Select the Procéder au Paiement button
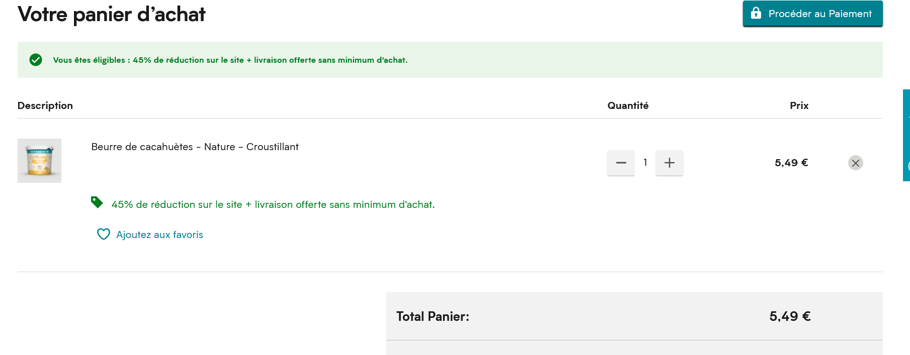The height and width of the screenshot is (355, 910). click(812, 14)
